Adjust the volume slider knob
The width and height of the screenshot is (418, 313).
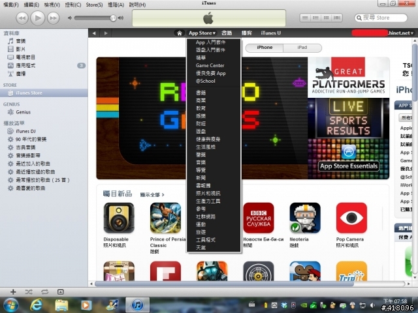pyautogui.click(x=113, y=18)
